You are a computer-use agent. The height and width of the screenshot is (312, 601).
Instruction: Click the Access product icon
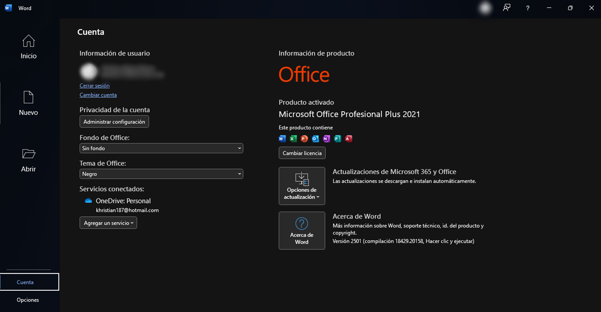tap(349, 139)
